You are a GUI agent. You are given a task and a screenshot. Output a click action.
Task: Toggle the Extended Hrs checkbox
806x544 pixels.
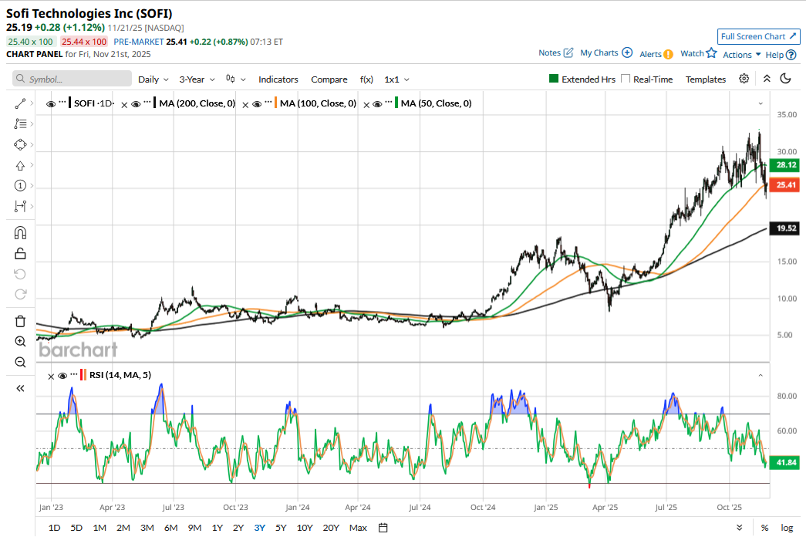(553, 79)
